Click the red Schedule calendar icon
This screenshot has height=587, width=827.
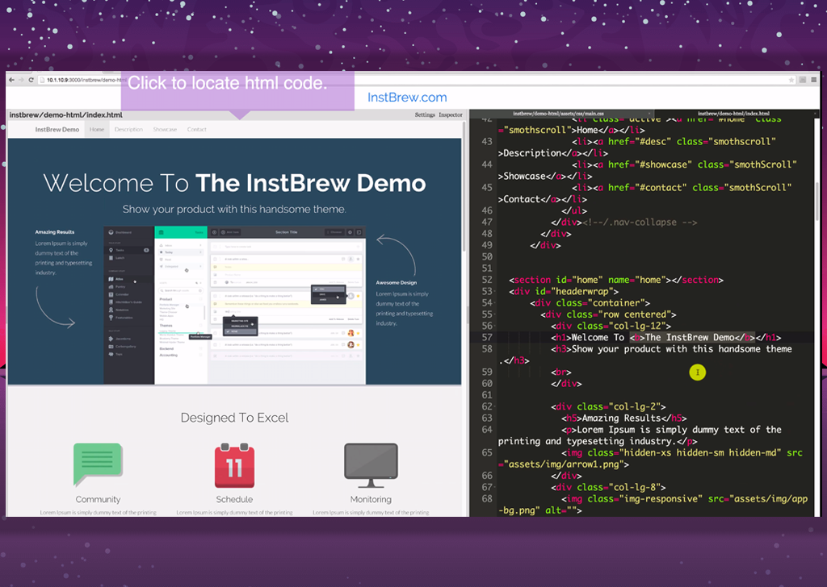tap(234, 464)
